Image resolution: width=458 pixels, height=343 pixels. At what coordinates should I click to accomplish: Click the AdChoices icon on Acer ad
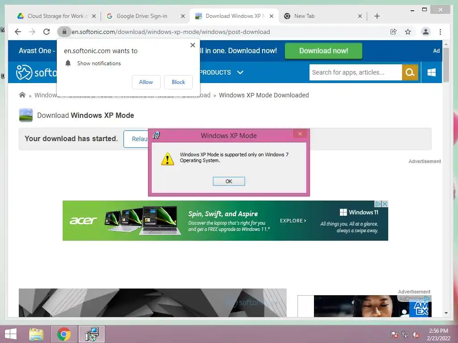[x=378, y=204]
